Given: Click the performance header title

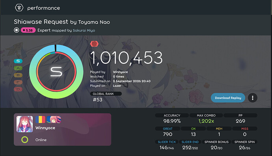Looking at the screenshot, I should tap(43, 8).
